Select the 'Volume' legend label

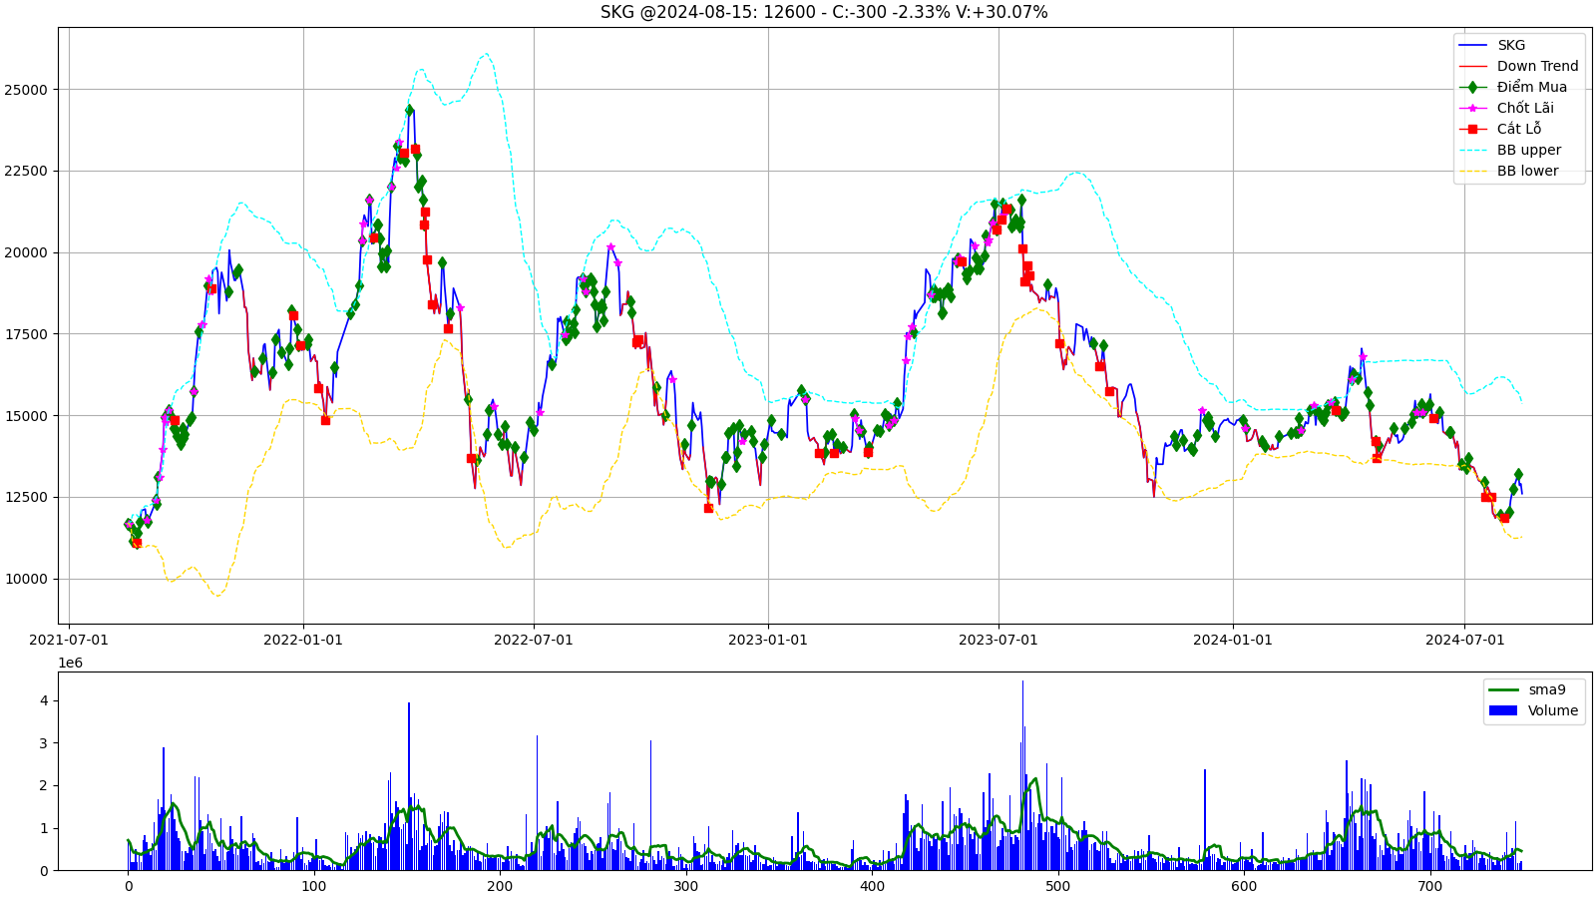click(1553, 710)
